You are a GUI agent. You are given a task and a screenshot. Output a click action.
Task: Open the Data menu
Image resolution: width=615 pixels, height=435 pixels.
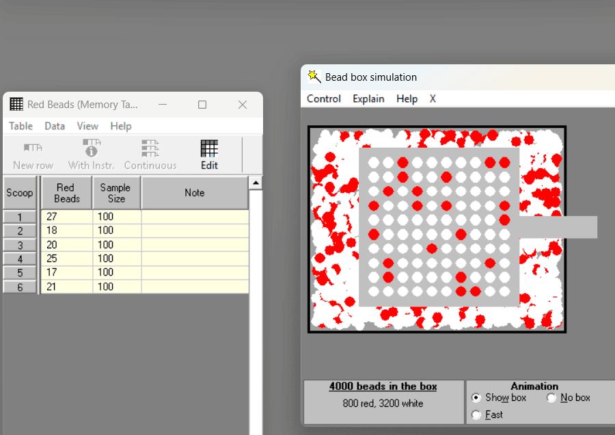[55, 126]
